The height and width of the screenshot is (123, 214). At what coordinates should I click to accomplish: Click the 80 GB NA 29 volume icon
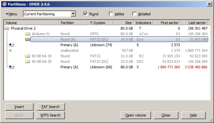[x=27, y=56]
